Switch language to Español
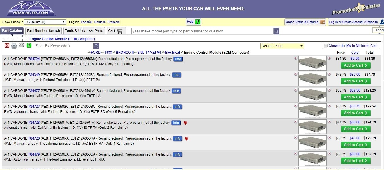 (87, 22)
